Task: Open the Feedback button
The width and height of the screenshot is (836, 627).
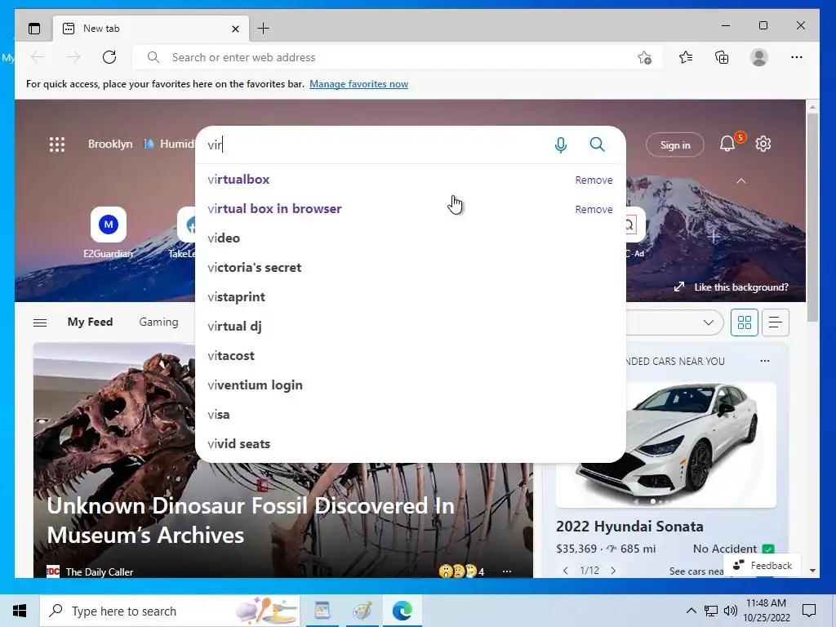Action: [762, 566]
